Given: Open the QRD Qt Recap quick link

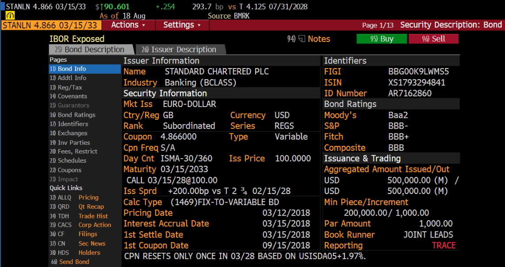Looking at the screenshot, I should (x=77, y=207).
